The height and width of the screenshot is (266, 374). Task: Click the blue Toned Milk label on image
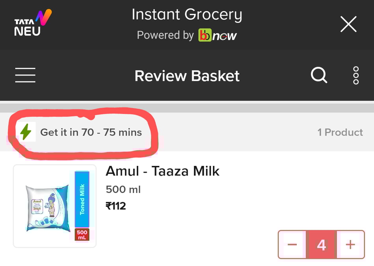coord(82,199)
